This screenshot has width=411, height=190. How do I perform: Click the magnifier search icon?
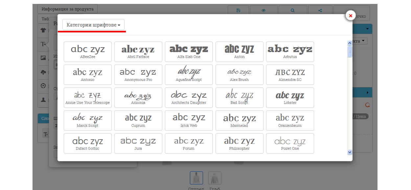pos(292,10)
